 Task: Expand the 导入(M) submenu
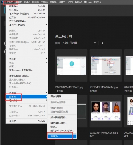coord(27,100)
